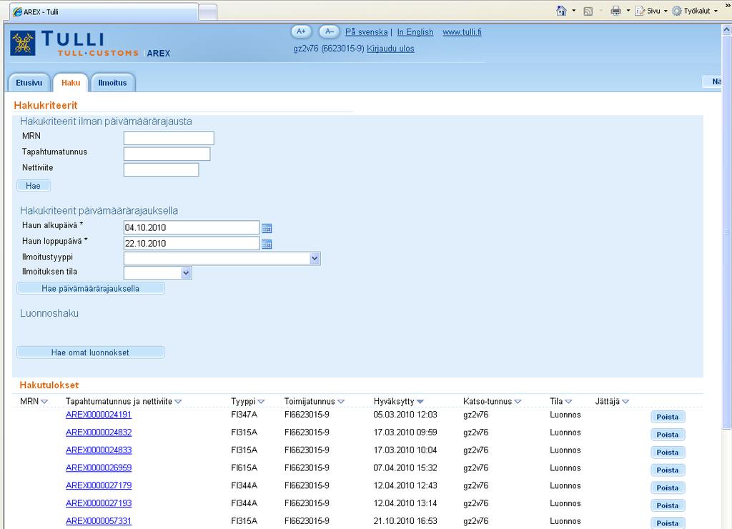This screenshot has height=529, width=732.
Task: Select the AREX - Tulli browser tab
Action: pos(103,12)
